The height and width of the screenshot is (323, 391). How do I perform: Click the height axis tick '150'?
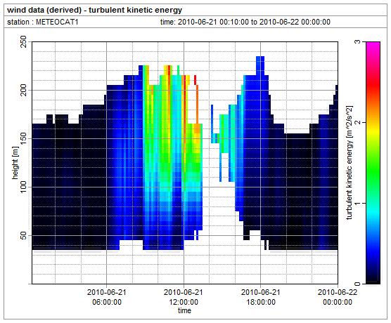click(23, 138)
